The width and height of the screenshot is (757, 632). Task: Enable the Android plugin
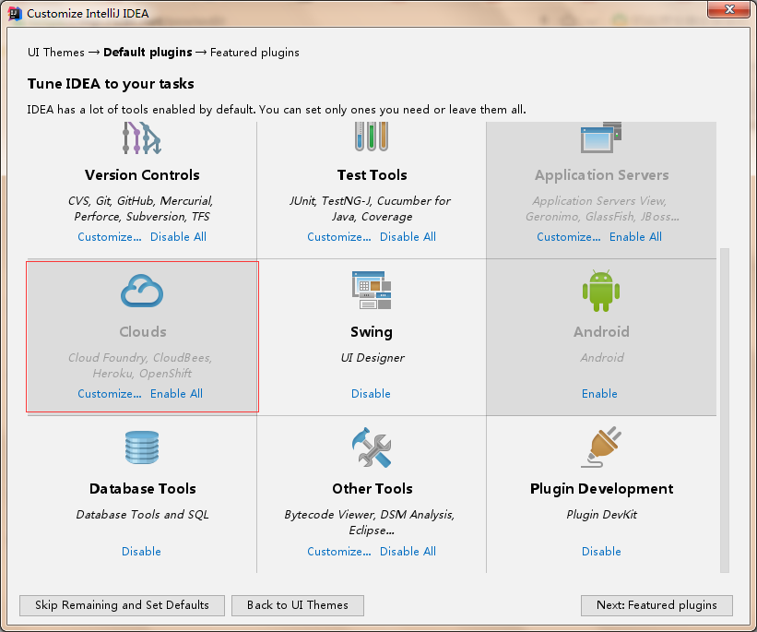coord(599,394)
